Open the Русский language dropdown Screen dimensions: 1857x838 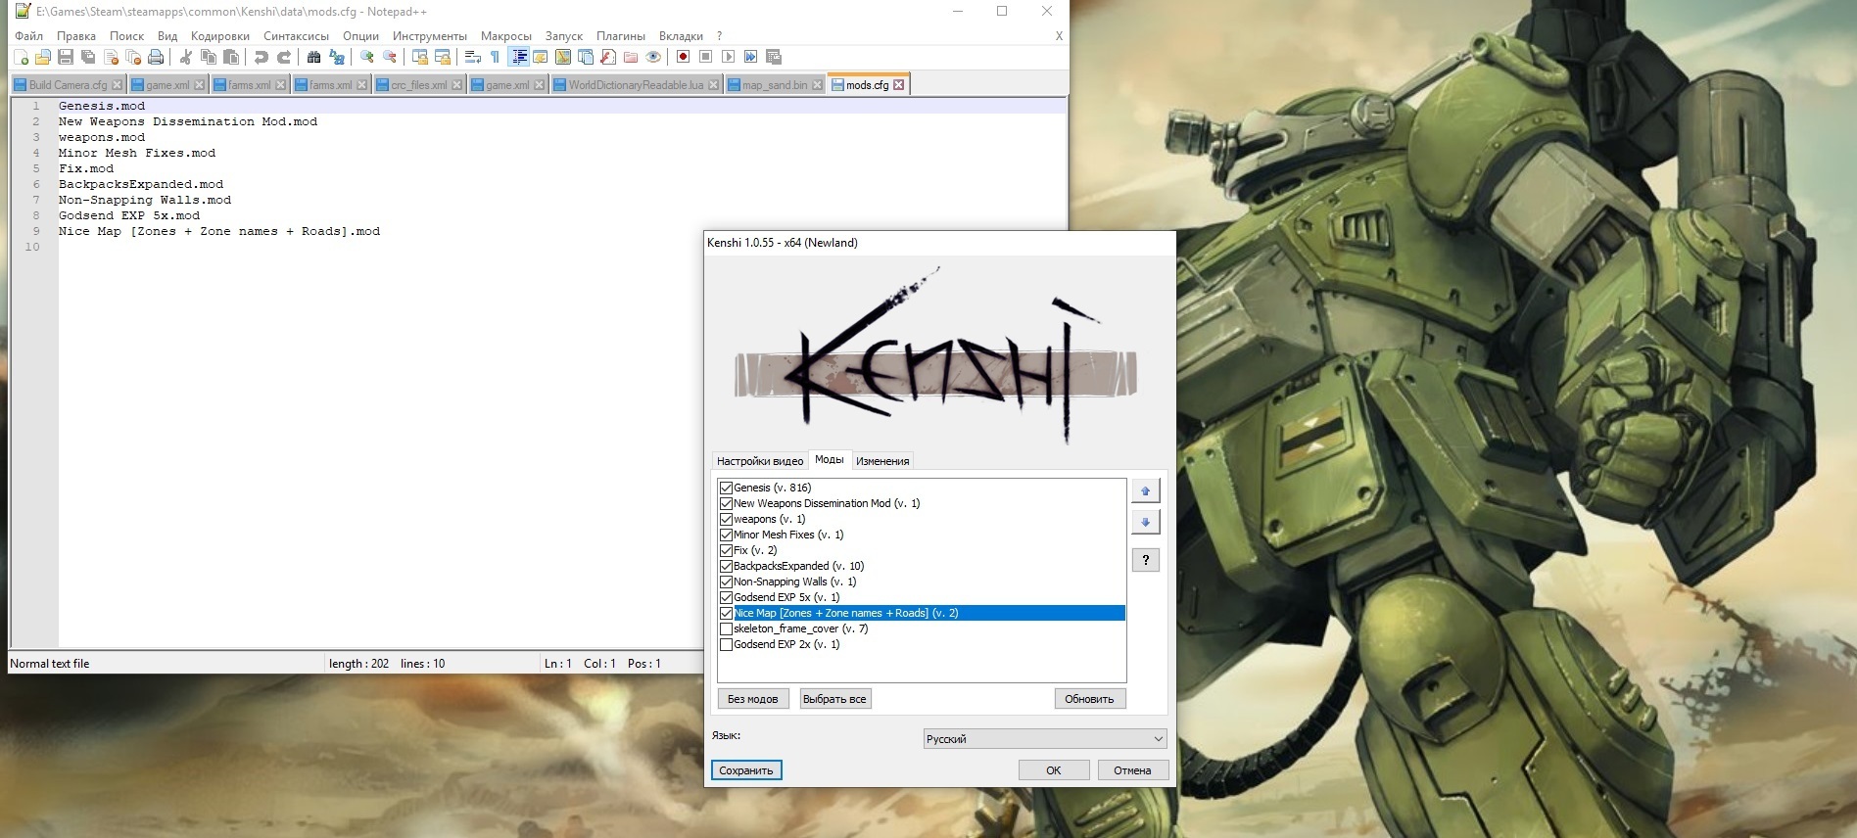1045,739
